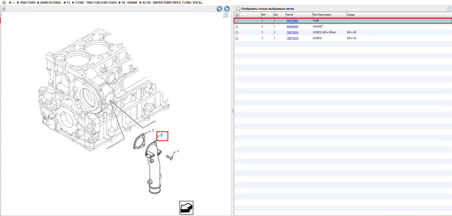This screenshot has height=216, width=452.
Task: Expand the side panel with the arrow button
Action: coord(4,9)
